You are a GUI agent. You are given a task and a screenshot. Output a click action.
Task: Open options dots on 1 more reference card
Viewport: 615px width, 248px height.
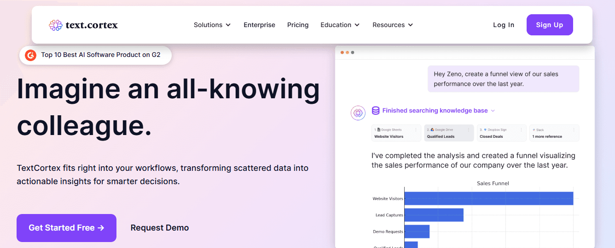point(574,130)
